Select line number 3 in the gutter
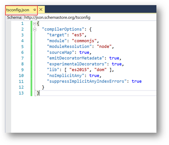 [x=22, y=35]
